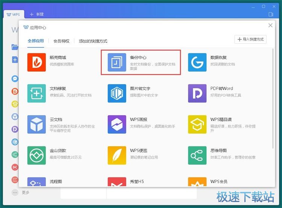
Task: Click the blue new-document plus sidebar icon
Action: click(x=15, y=60)
